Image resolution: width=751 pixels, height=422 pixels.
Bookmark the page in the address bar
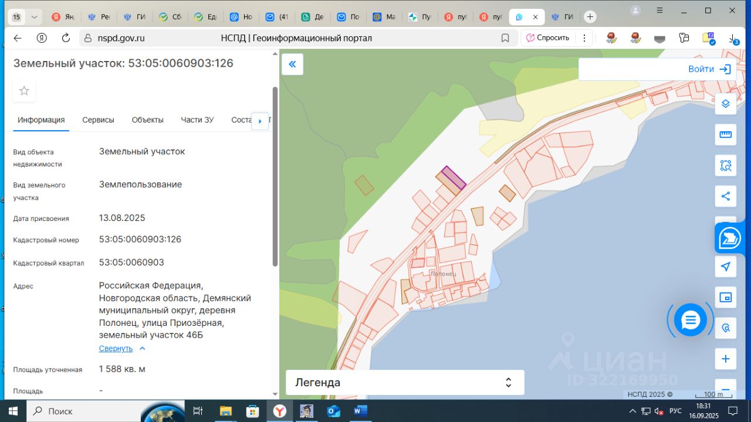(505, 38)
